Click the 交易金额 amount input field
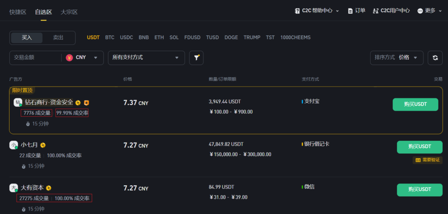This screenshot has width=448, height=214. pyautogui.click(x=35, y=58)
